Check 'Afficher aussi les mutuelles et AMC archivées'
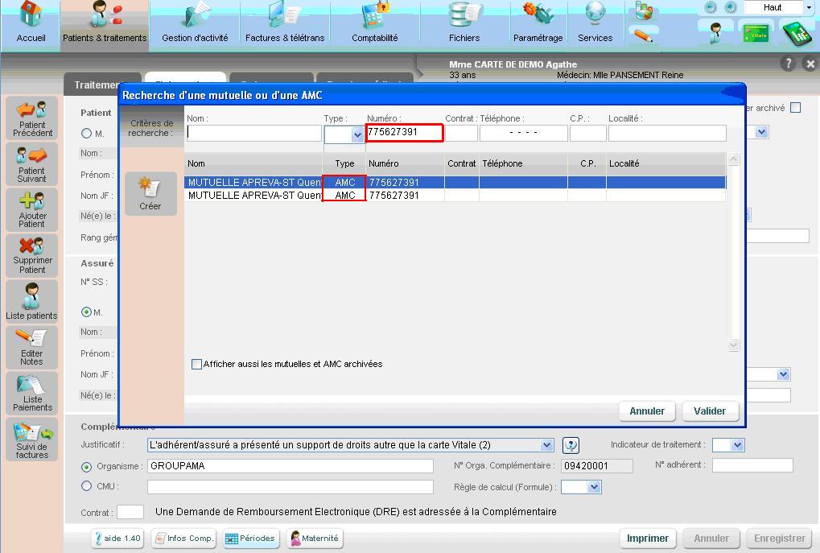 pos(196,364)
